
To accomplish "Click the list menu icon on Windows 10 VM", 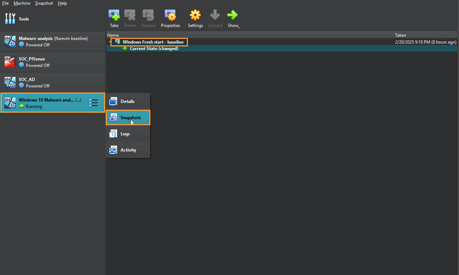I will [x=93, y=103].
